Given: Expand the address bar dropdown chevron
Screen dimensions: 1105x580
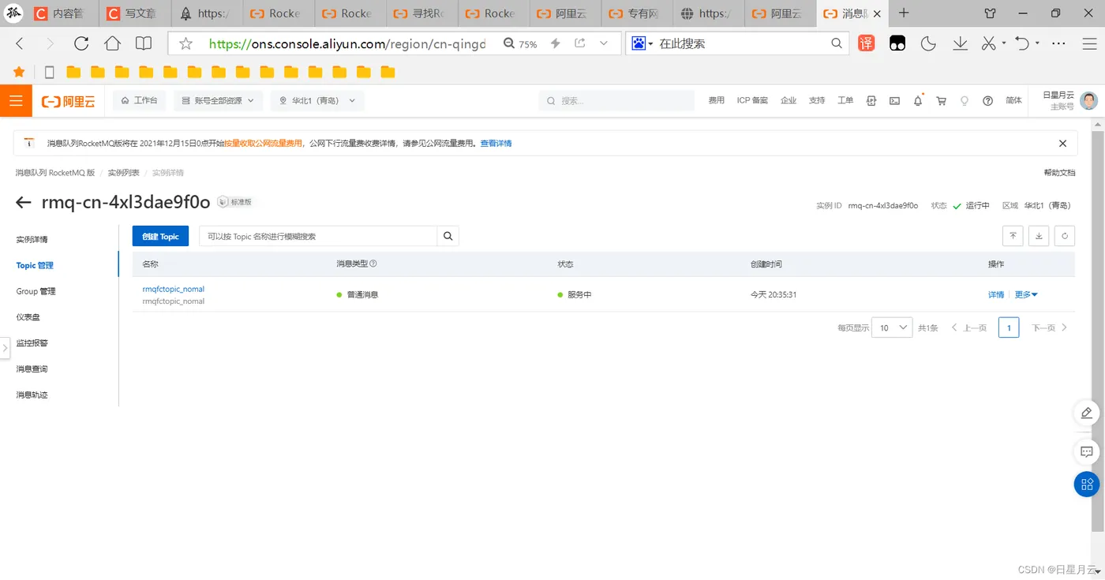Looking at the screenshot, I should tap(604, 44).
